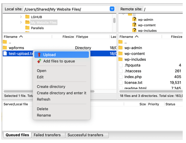Choose Delete from the context menu
Image resolution: width=186 pixels, height=143 pixels.
[x=42, y=109]
